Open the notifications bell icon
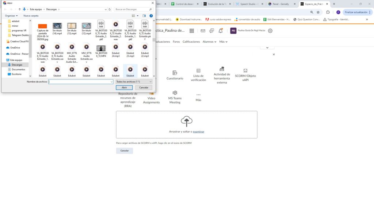The height and width of the screenshot is (202, 374). coord(221,31)
